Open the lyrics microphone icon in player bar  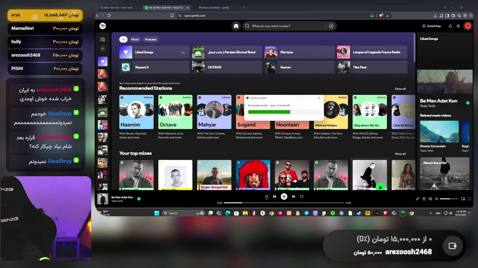tap(418, 199)
